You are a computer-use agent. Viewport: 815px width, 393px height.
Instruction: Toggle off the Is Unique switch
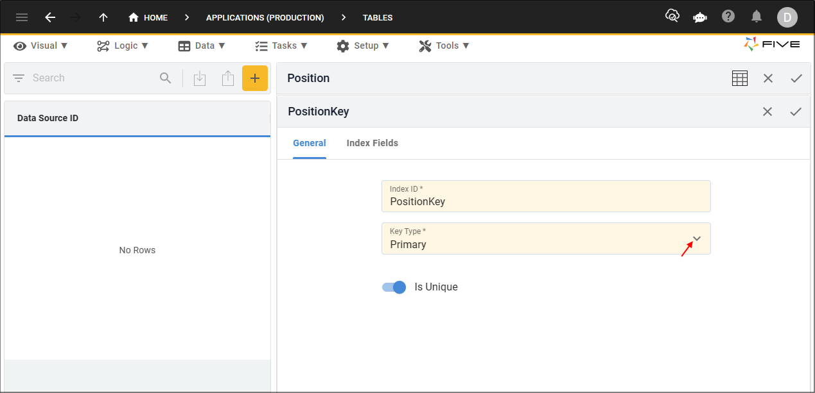(x=393, y=287)
